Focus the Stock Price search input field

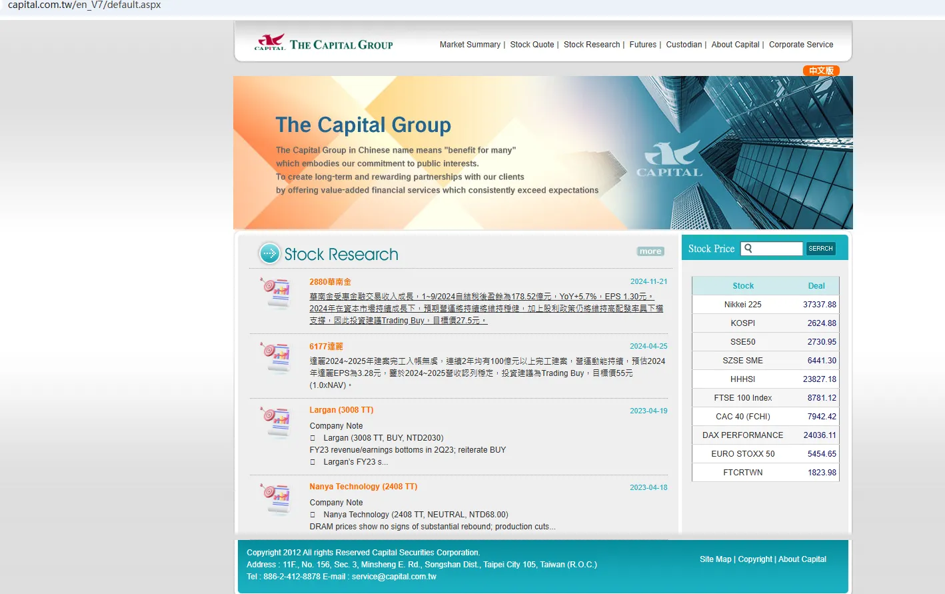[x=772, y=249]
